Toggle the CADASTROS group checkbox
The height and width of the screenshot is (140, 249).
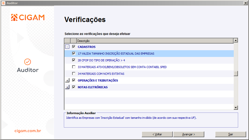click(74, 46)
